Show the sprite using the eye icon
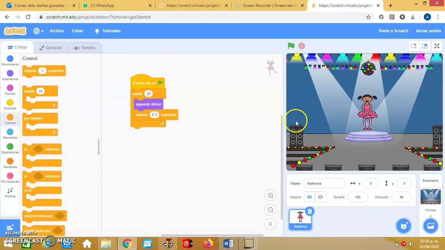445x250 pixels. 309,197
